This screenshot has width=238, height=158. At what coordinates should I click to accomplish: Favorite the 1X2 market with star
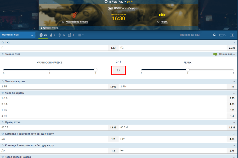tap(3, 43)
